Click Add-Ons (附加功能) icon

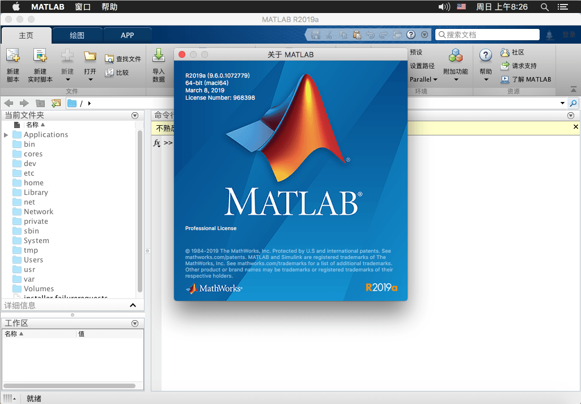456,56
